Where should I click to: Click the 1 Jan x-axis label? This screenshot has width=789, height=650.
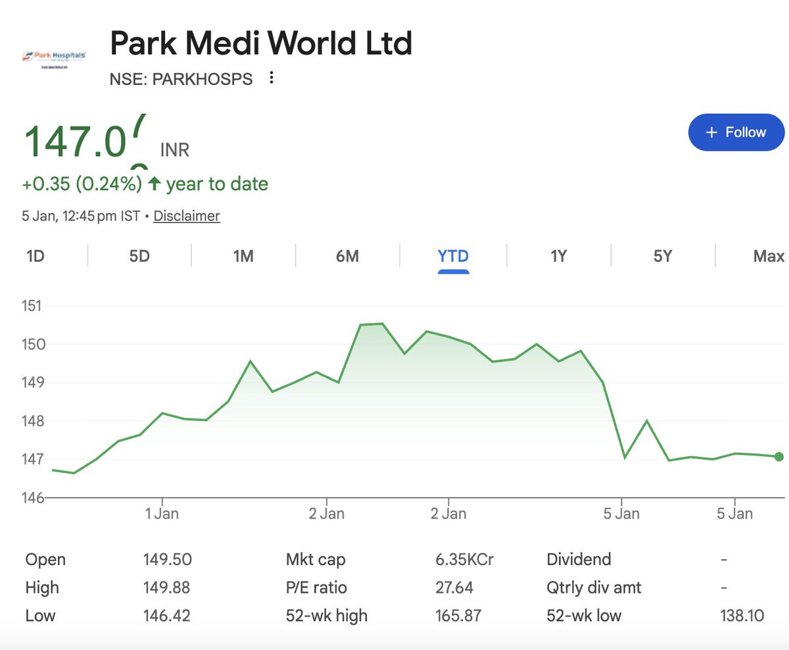(161, 513)
